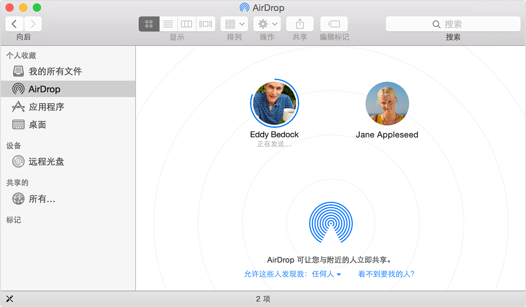Send to Jane Appleseed's avatar
The height and width of the screenshot is (307, 526).
(x=387, y=103)
